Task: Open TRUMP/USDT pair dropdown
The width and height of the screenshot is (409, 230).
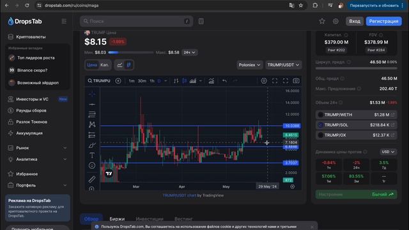Action: 283,65
